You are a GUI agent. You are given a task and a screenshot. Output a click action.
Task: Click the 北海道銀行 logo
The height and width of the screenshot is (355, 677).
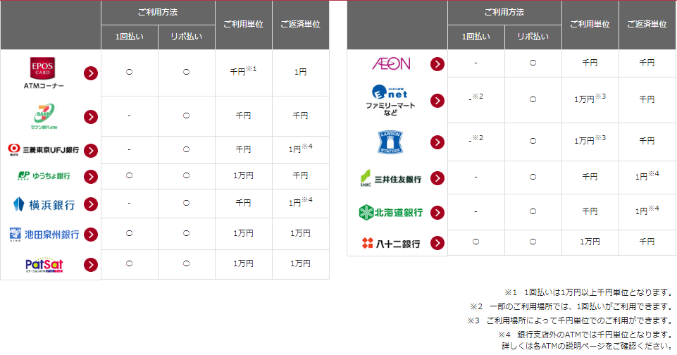coord(391,213)
